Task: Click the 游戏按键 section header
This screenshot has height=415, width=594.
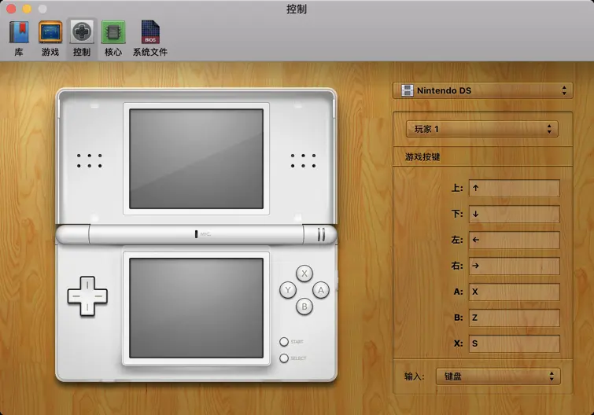Action: (x=422, y=156)
